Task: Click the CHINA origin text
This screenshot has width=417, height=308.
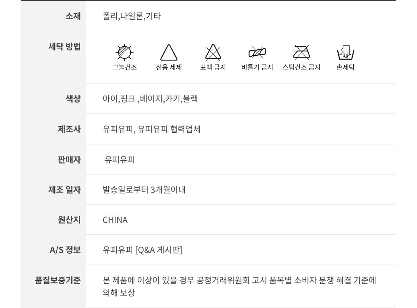Action: point(115,220)
